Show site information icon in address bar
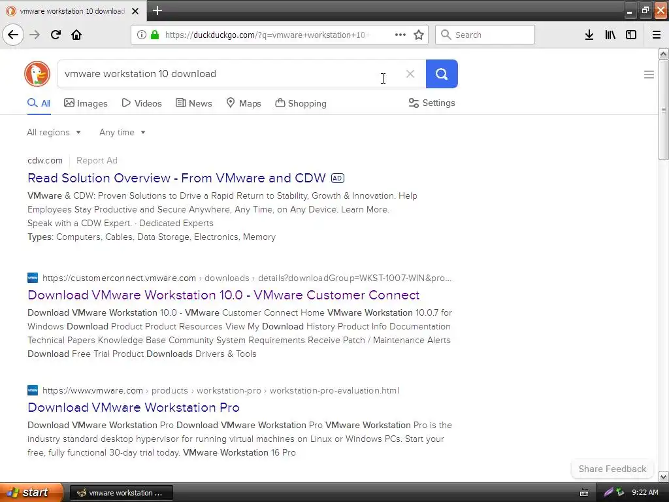 pos(142,35)
